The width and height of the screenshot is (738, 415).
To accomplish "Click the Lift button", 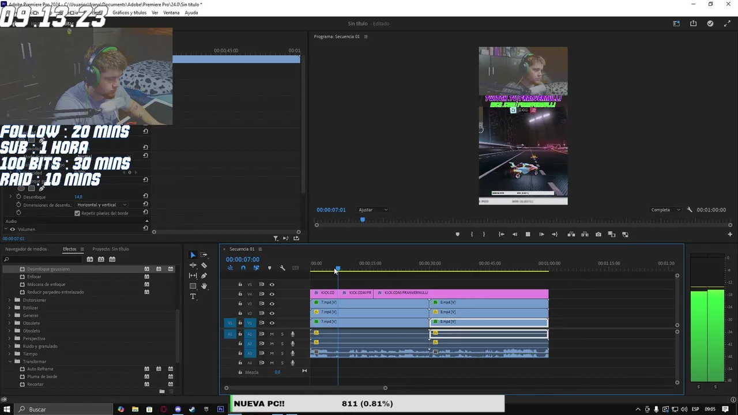I will tap(571, 235).
